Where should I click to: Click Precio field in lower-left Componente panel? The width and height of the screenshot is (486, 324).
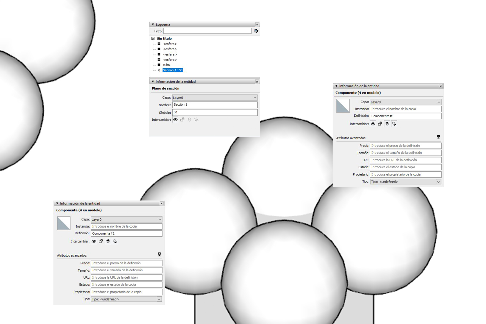point(126,263)
